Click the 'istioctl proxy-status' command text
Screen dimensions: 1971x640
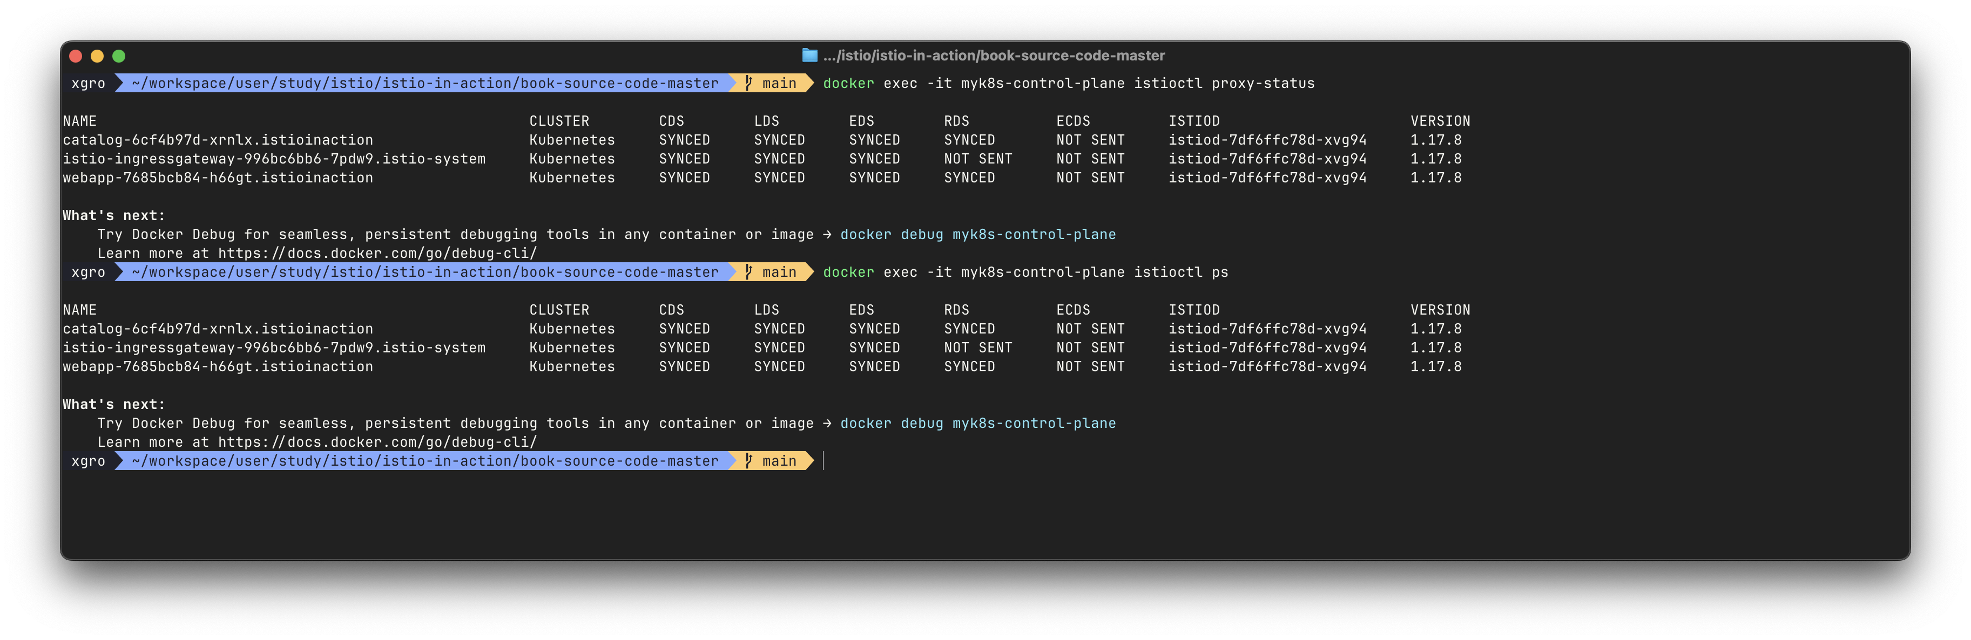(1224, 83)
